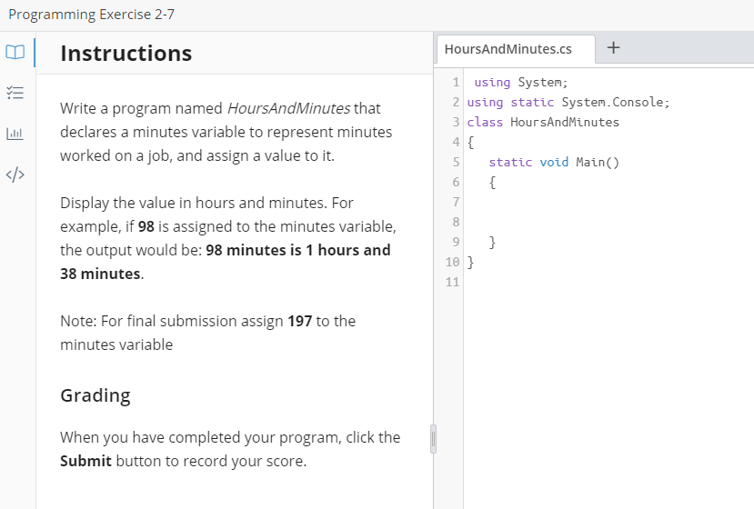This screenshot has width=754, height=509.
Task: Click the bold 98 example value
Action: (x=146, y=226)
